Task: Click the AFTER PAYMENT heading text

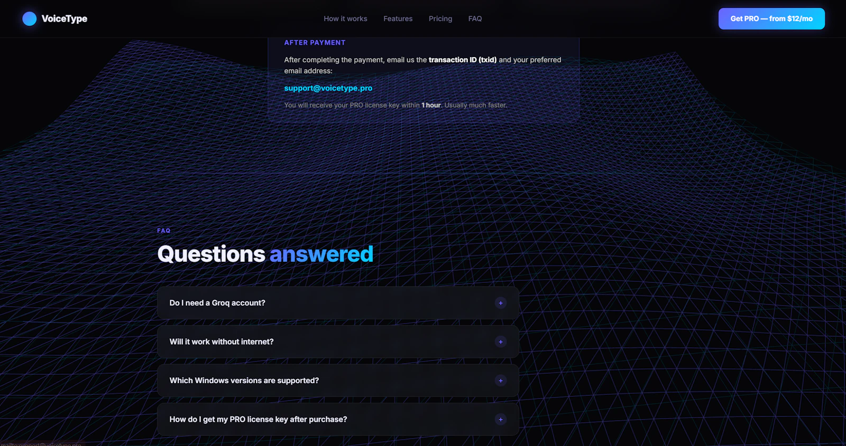Action: [x=315, y=43]
